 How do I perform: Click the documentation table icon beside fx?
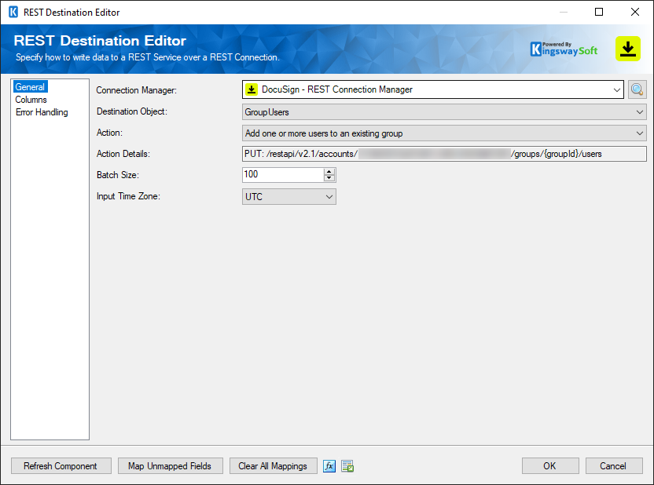coord(347,466)
